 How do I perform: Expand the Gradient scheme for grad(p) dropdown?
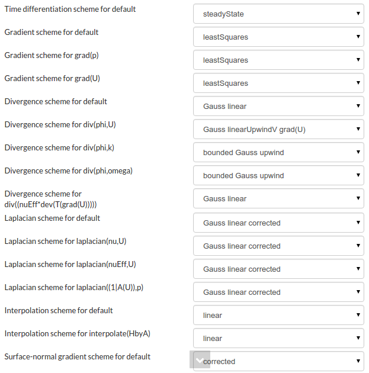[x=278, y=60]
